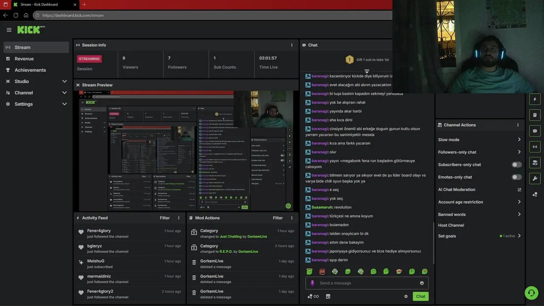This screenshot has width=544, height=306.
Task: Open the lightning bolt quick actions widget
Action: (535, 99)
